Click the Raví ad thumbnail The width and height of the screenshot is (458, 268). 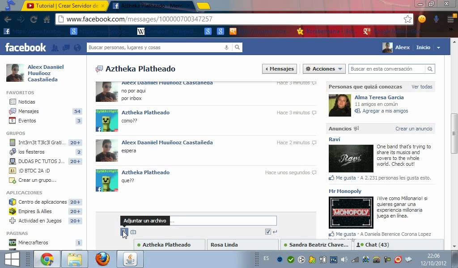(x=351, y=159)
